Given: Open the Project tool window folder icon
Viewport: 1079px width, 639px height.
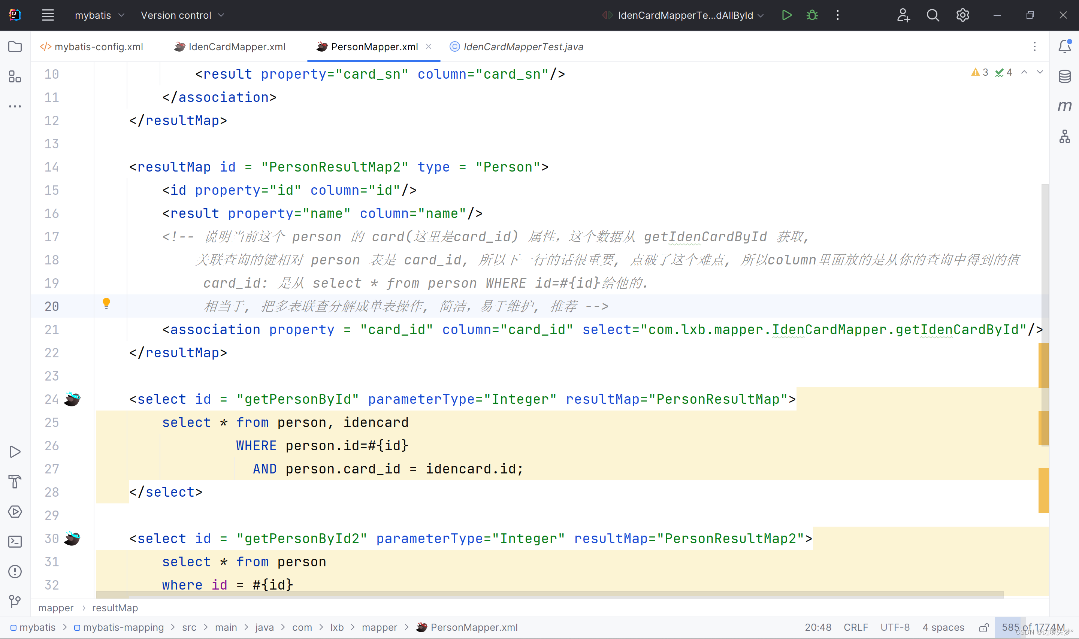Looking at the screenshot, I should [x=15, y=46].
